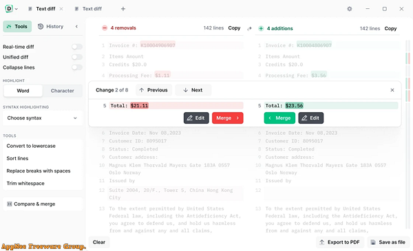Go to Previous change
Image resolution: width=413 pixels, height=251 pixels.
(153, 90)
